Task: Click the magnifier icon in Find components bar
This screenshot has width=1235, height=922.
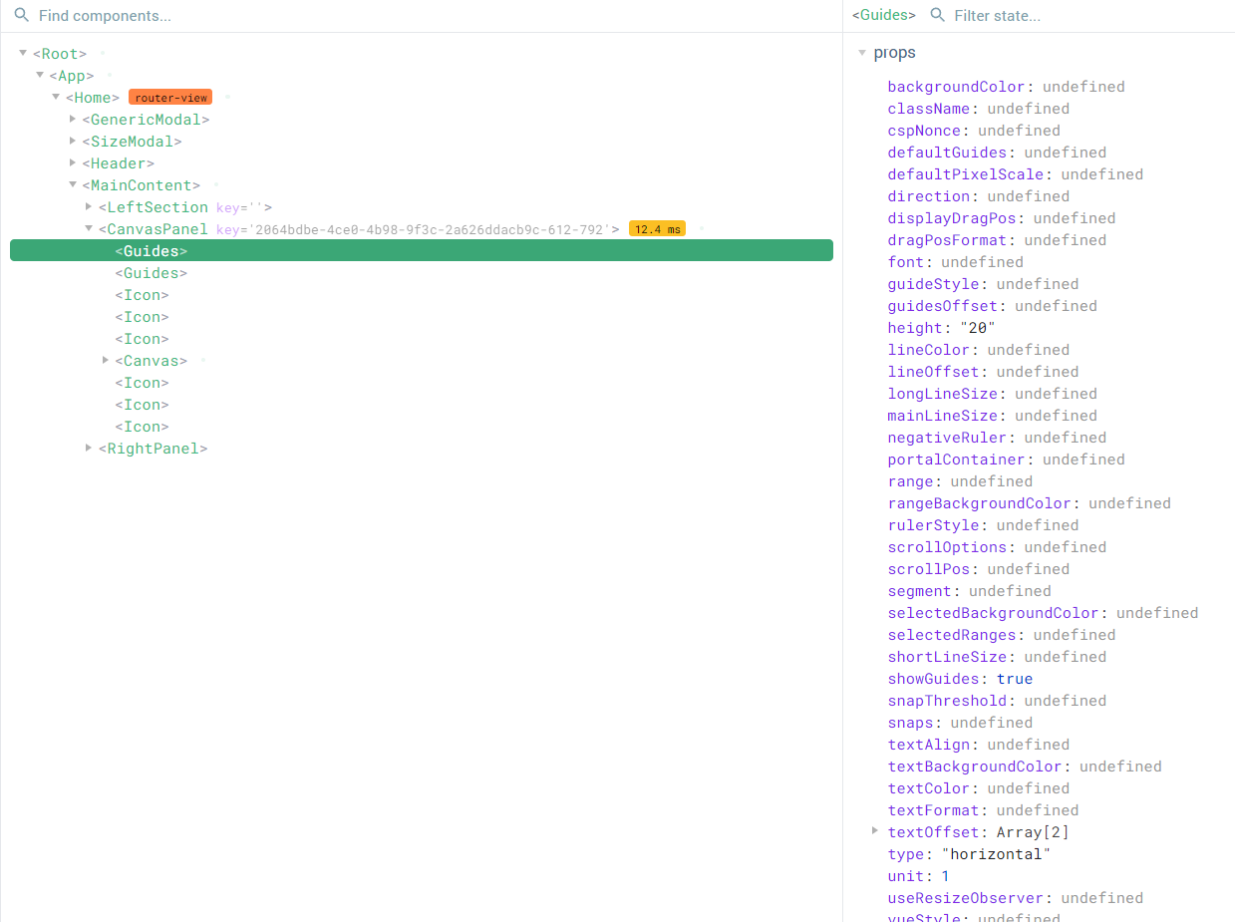Action: coord(21,15)
